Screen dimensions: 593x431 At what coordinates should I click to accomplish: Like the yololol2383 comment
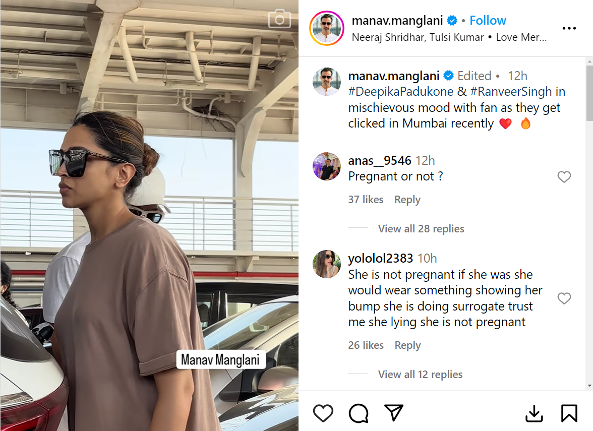(x=564, y=298)
